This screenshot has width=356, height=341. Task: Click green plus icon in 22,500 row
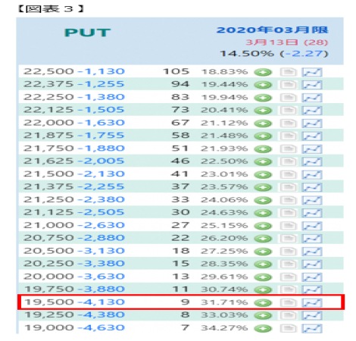(x=263, y=72)
